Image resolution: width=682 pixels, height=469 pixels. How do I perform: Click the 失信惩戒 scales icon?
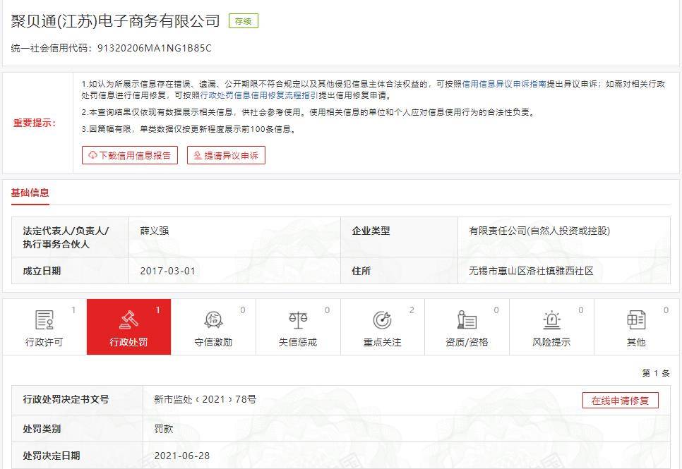click(x=298, y=320)
